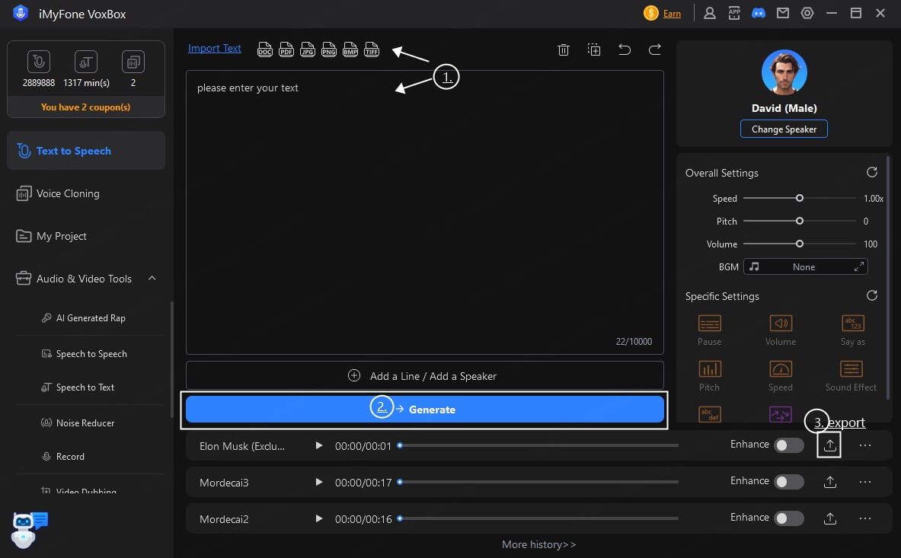901x558 pixels.
Task: Open the settings icon in title bar
Action: pos(807,13)
